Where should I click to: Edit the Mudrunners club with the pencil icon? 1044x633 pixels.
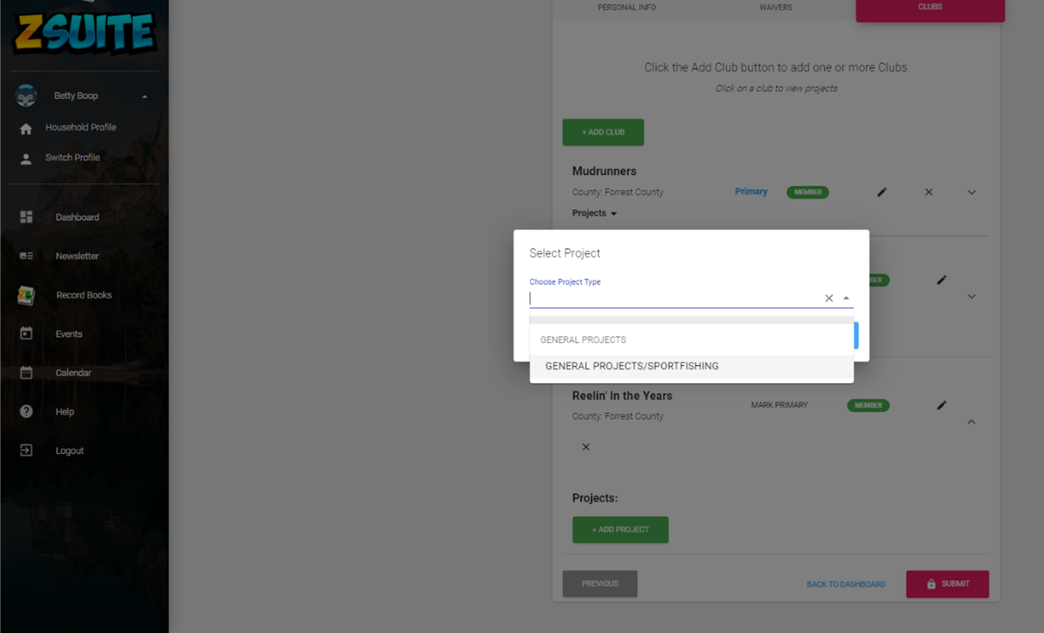(882, 192)
